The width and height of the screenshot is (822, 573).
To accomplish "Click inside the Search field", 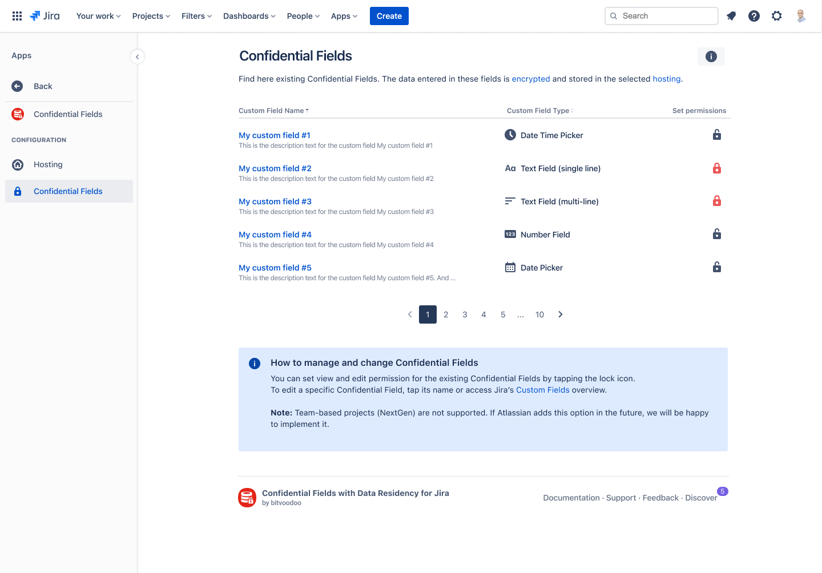I will point(660,15).
